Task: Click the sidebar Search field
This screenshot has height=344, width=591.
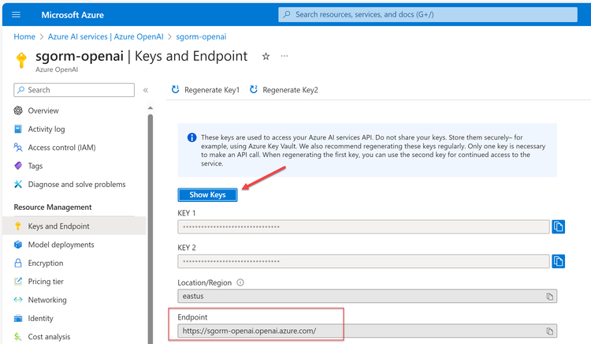Action: tap(75, 90)
